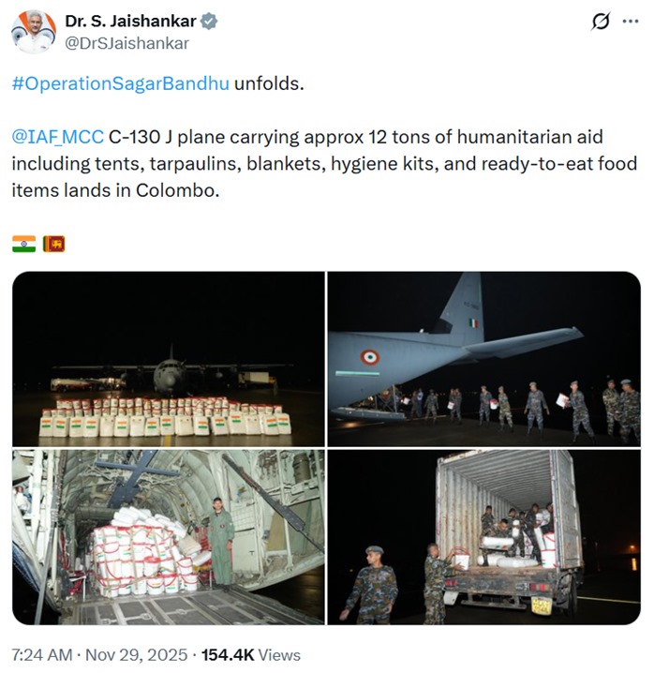Open photo of aid sacks before aircraft
Image resolution: width=654 pixels, height=673 pixels.
coord(169,359)
